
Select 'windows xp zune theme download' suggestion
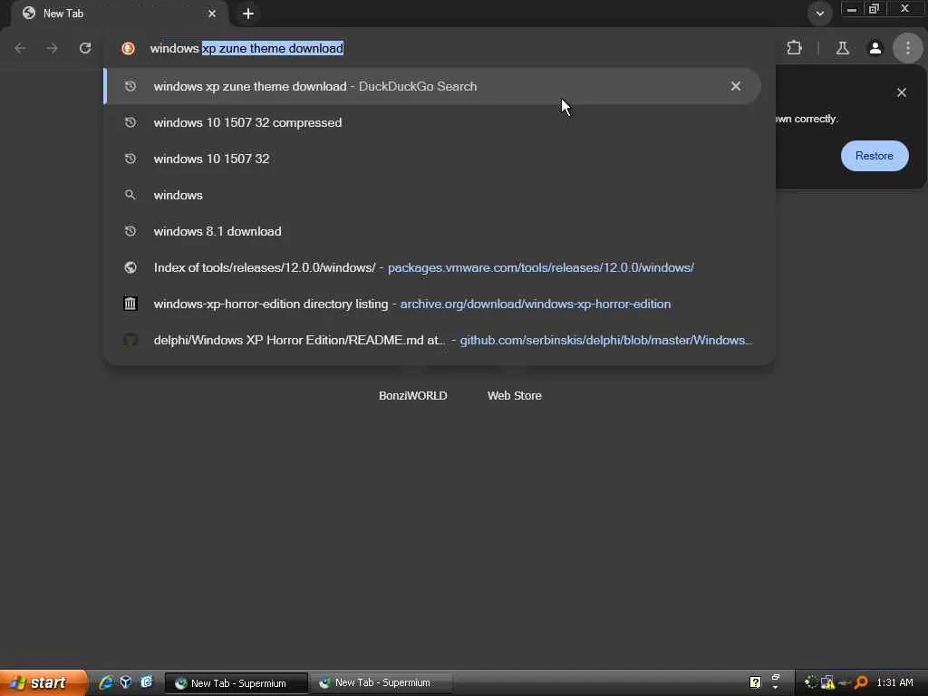tap(432, 86)
